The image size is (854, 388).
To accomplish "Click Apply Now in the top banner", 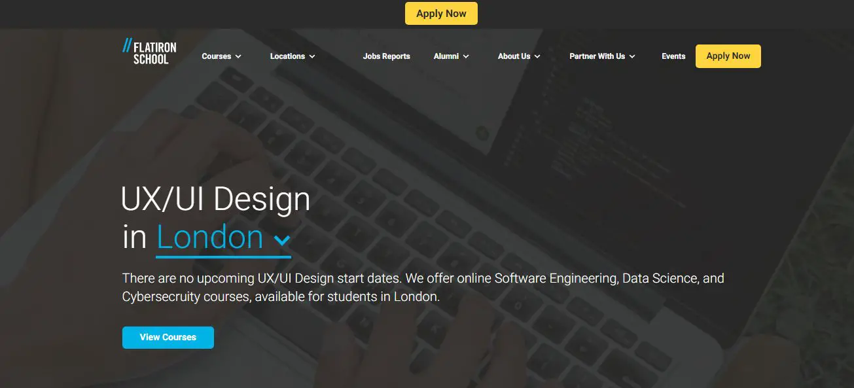I will tap(441, 14).
